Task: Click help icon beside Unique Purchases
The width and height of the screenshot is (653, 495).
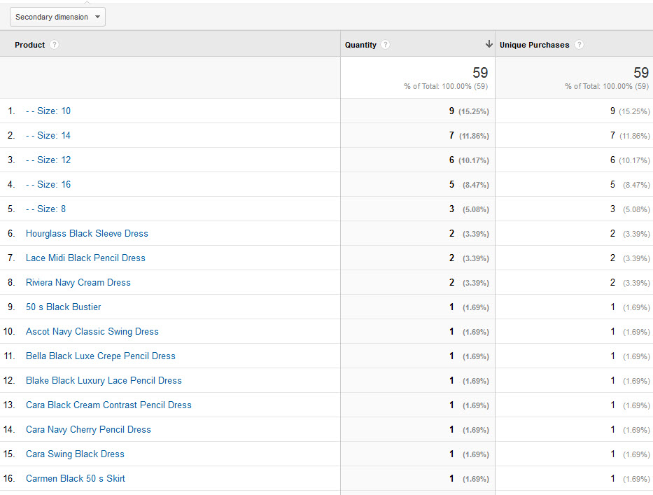Action: click(579, 45)
